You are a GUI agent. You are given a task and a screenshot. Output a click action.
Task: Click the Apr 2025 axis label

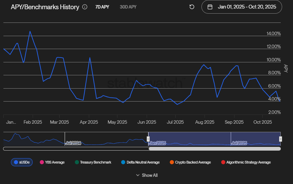[x=89, y=122]
